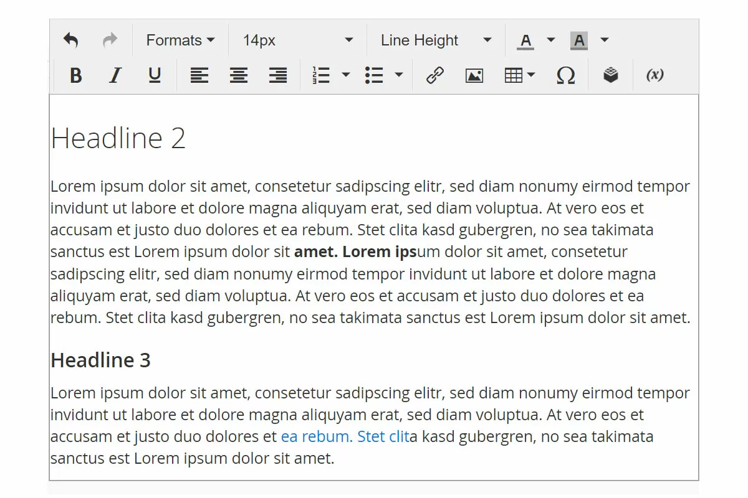
Task: Click inside the Headline 2 text
Action: [x=118, y=138]
